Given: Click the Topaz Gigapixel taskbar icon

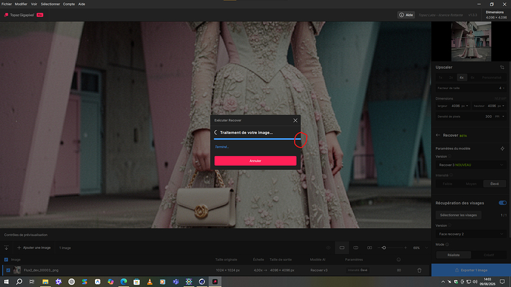Looking at the screenshot, I should 215,282.
